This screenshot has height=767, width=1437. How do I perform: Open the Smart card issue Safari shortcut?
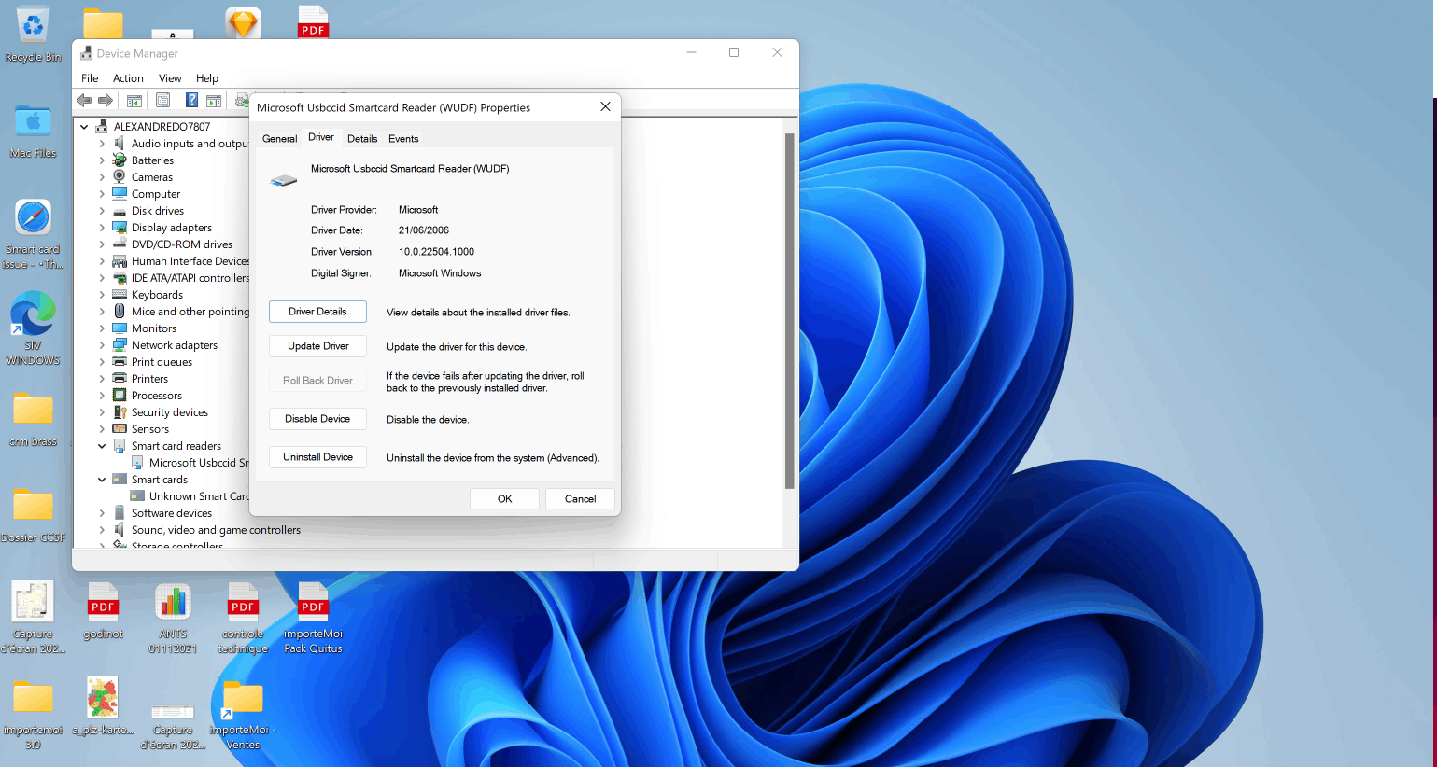33,233
